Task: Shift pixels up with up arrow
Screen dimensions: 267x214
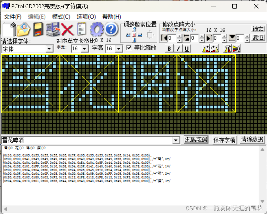Action: point(134,30)
